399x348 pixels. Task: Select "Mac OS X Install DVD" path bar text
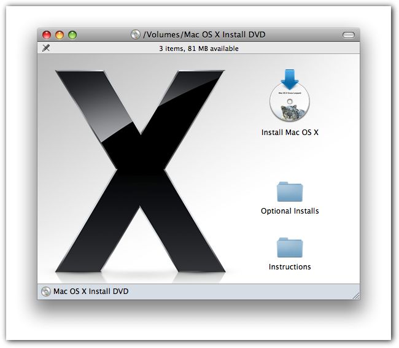point(91,292)
